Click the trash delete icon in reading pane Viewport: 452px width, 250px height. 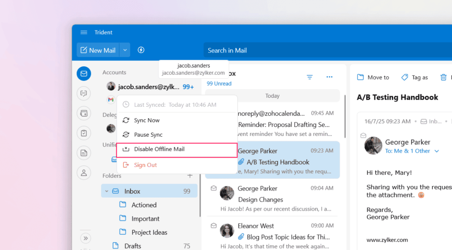pos(443,77)
